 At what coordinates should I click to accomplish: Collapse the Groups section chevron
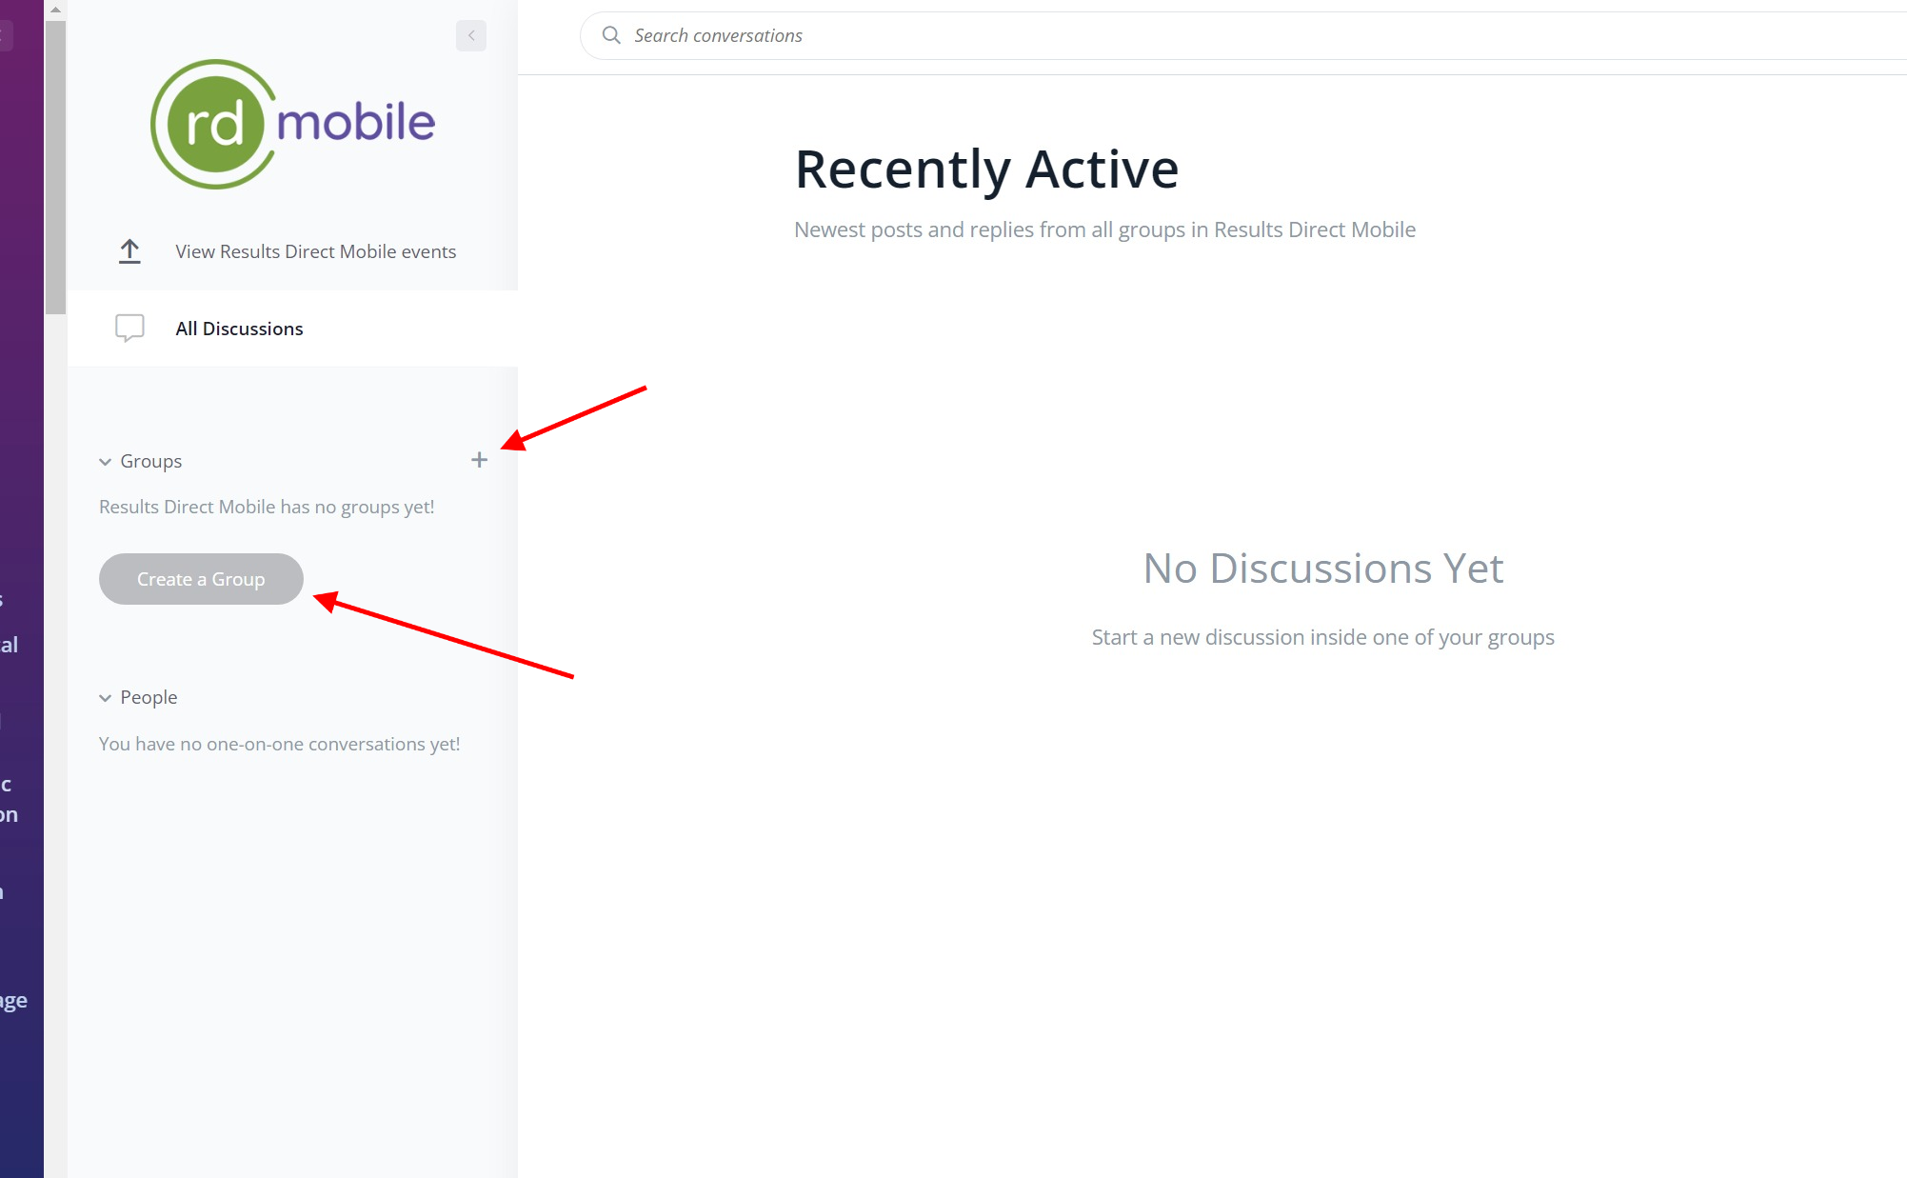[105, 462]
